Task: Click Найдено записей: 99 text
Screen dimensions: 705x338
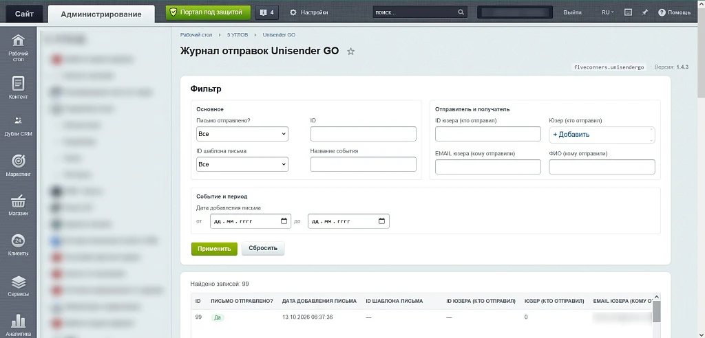Action: click(x=220, y=284)
